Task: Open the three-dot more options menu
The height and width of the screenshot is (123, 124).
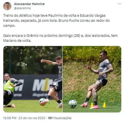Action: (x=120, y=4)
